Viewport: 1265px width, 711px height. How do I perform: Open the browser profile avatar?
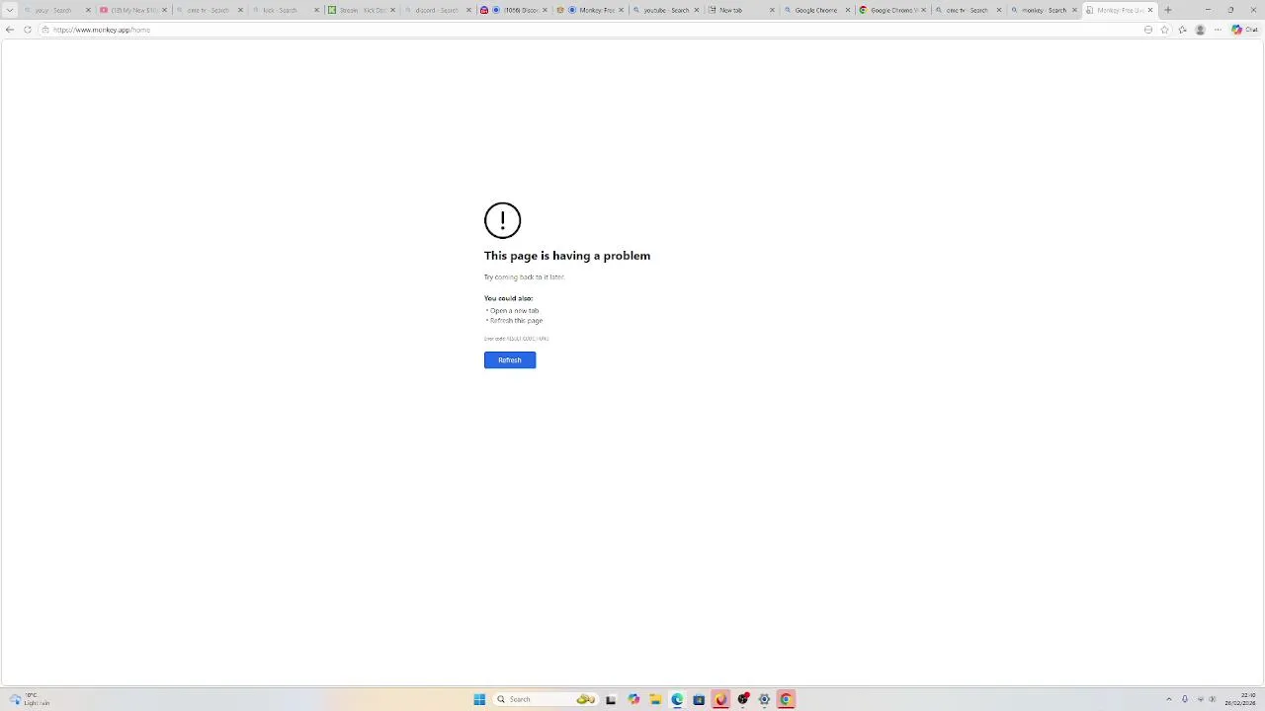pos(1201,30)
